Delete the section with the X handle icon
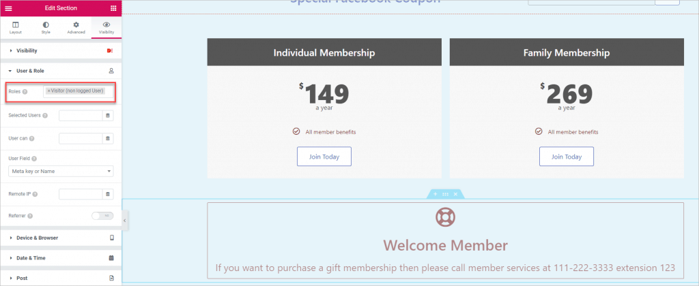Viewport: 699px width, 286px height. 455,194
